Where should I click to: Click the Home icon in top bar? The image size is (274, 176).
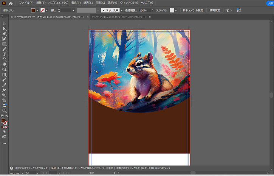[x=11, y=3]
